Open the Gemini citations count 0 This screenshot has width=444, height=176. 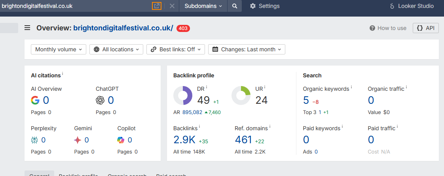87,140
